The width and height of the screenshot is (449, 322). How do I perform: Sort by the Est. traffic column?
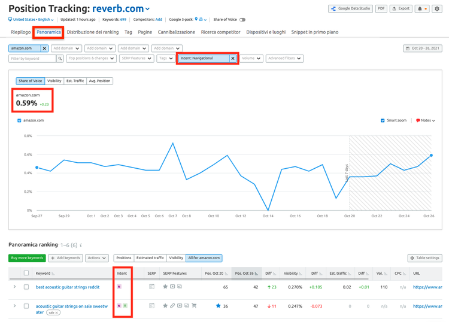coord(349,274)
